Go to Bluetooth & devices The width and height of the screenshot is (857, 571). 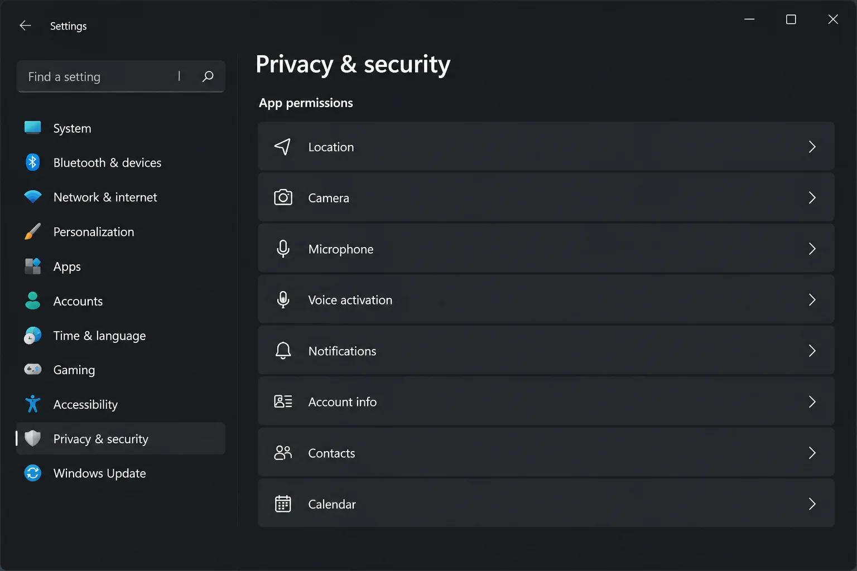pos(121,163)
